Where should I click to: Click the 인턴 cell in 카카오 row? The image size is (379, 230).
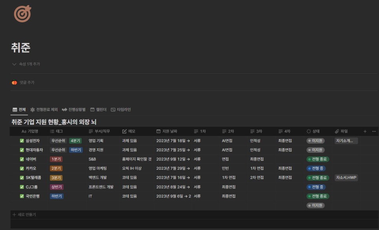click(x=225, y=168)
